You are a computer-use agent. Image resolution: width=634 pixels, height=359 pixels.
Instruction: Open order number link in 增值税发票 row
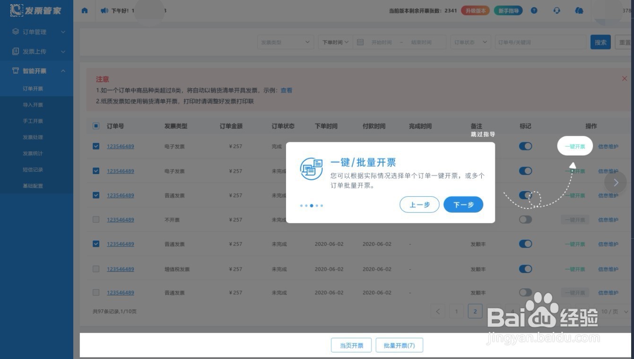[121, 269]
